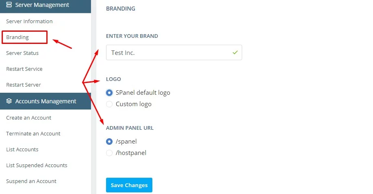Open Restart Service in sidebar
Image resolution: width=373 pixels, height=194 pixels.
tap(24, 69)
